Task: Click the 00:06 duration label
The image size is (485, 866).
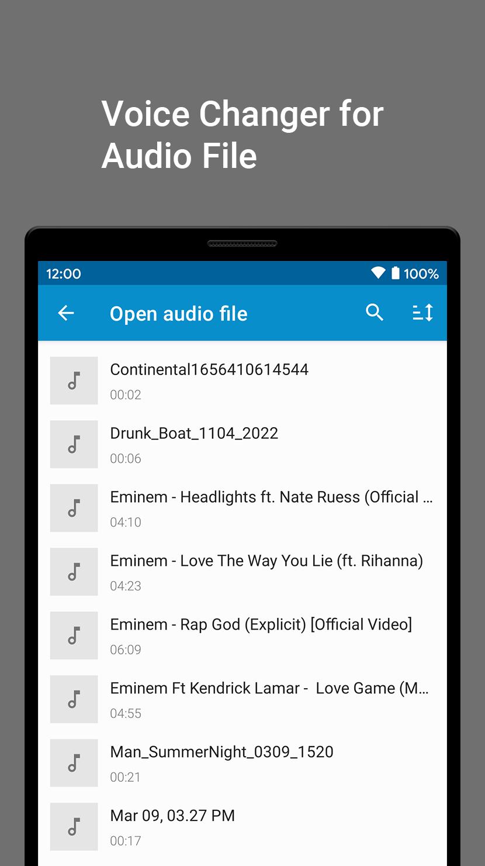Action: pyautogui.click(x=126, y=459)
